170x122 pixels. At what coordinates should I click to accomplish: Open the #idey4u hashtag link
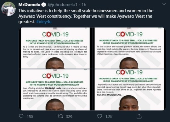click(44, 22)
